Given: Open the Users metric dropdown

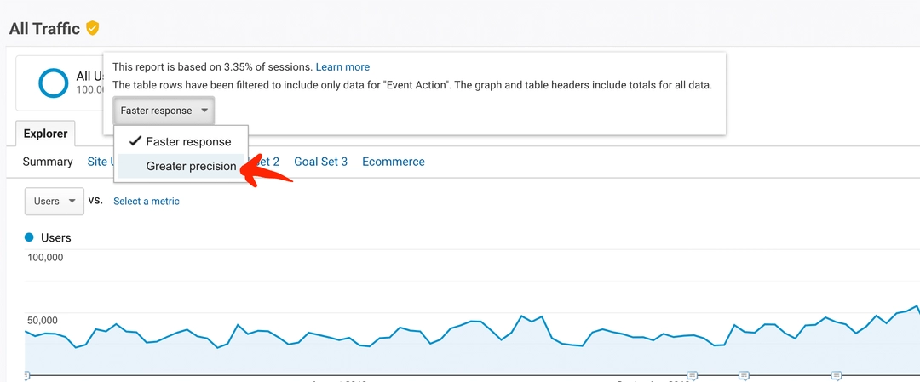Looking at the screenshot, I should point(54,201).
